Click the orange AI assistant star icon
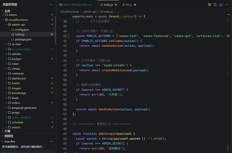Image resolution: width=232 pixels, height=153 pixels. click(x=209, y=5)
